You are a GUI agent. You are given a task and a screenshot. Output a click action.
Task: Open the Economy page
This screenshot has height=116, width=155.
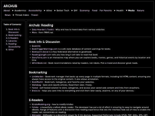85,11
